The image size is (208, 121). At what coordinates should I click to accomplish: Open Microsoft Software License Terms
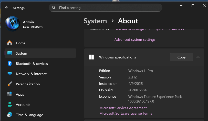[x=126, y=113]
